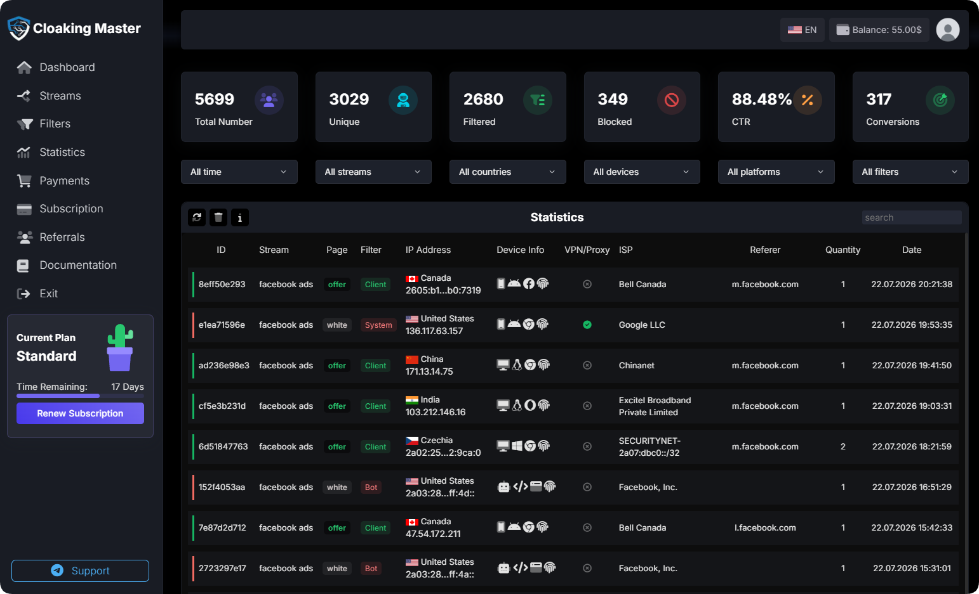Viewport: 979px width, 594px height.
Task: Click Renew Subscription button
Action: point(80,413)
